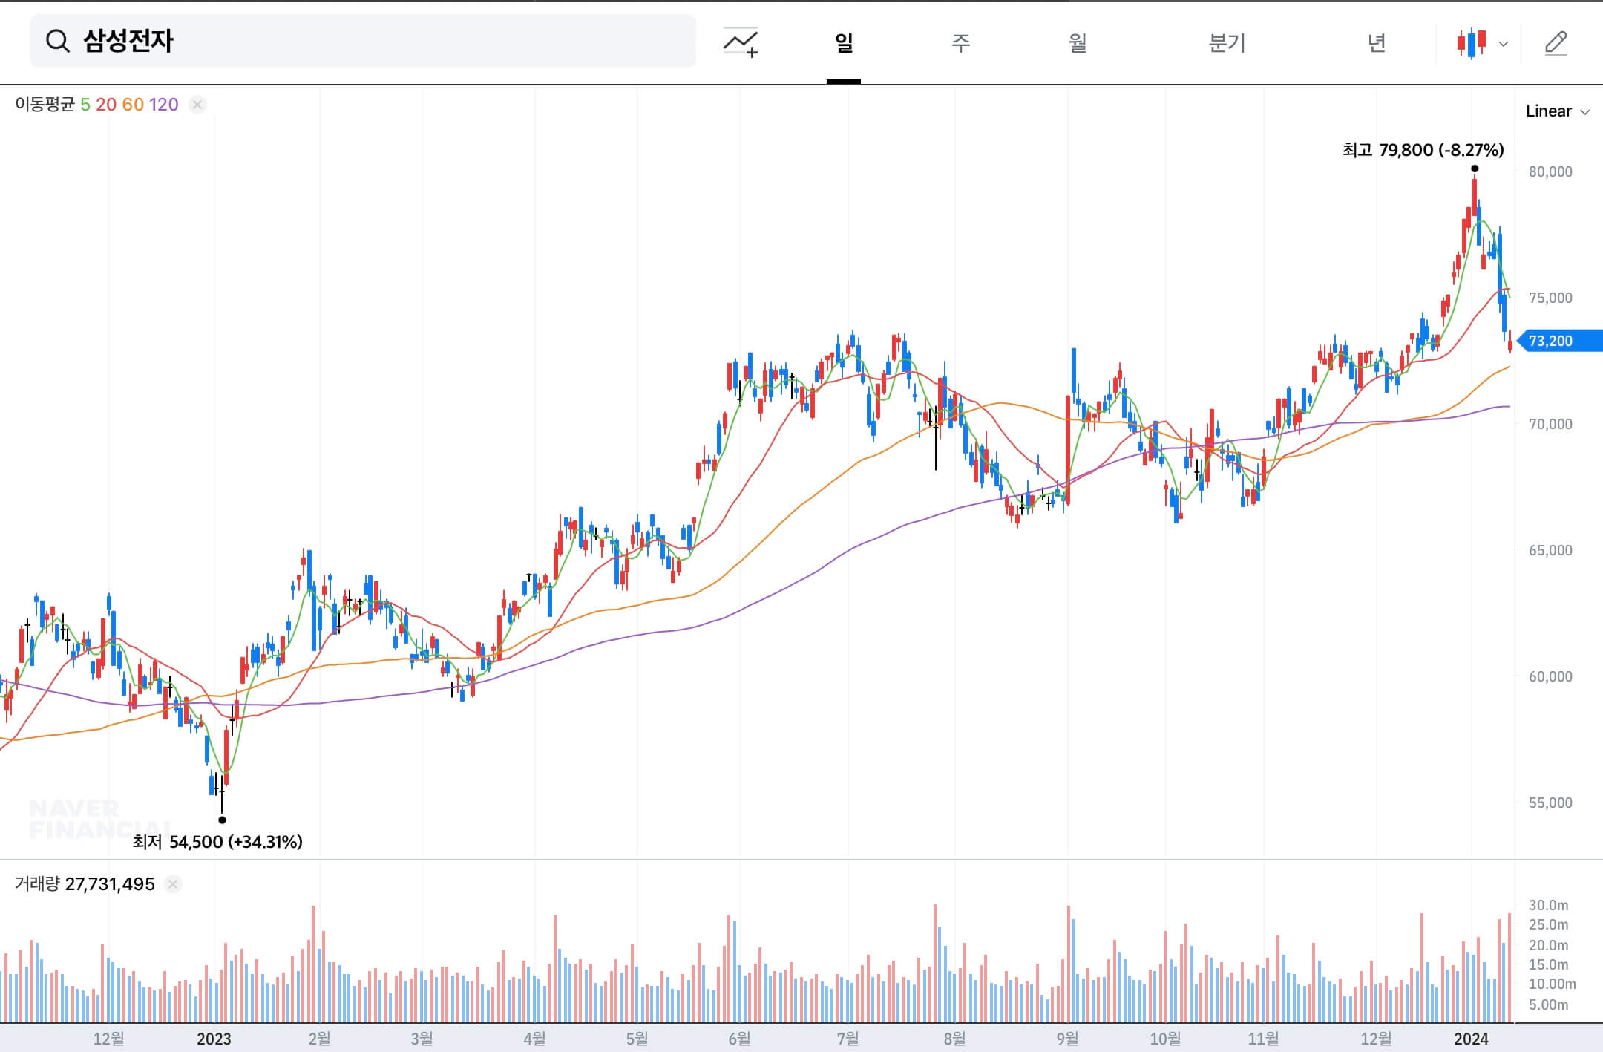Open the add indicator chart icon

(x=740, y=42)
